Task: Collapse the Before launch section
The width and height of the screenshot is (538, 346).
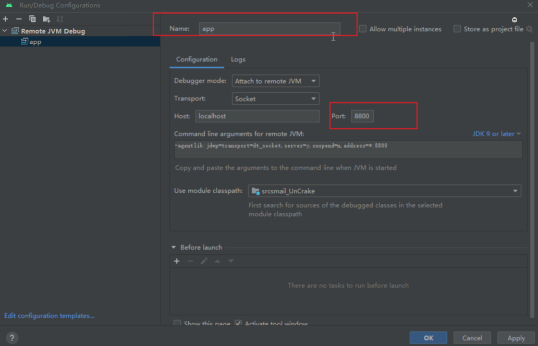Action: pos(174,248)
